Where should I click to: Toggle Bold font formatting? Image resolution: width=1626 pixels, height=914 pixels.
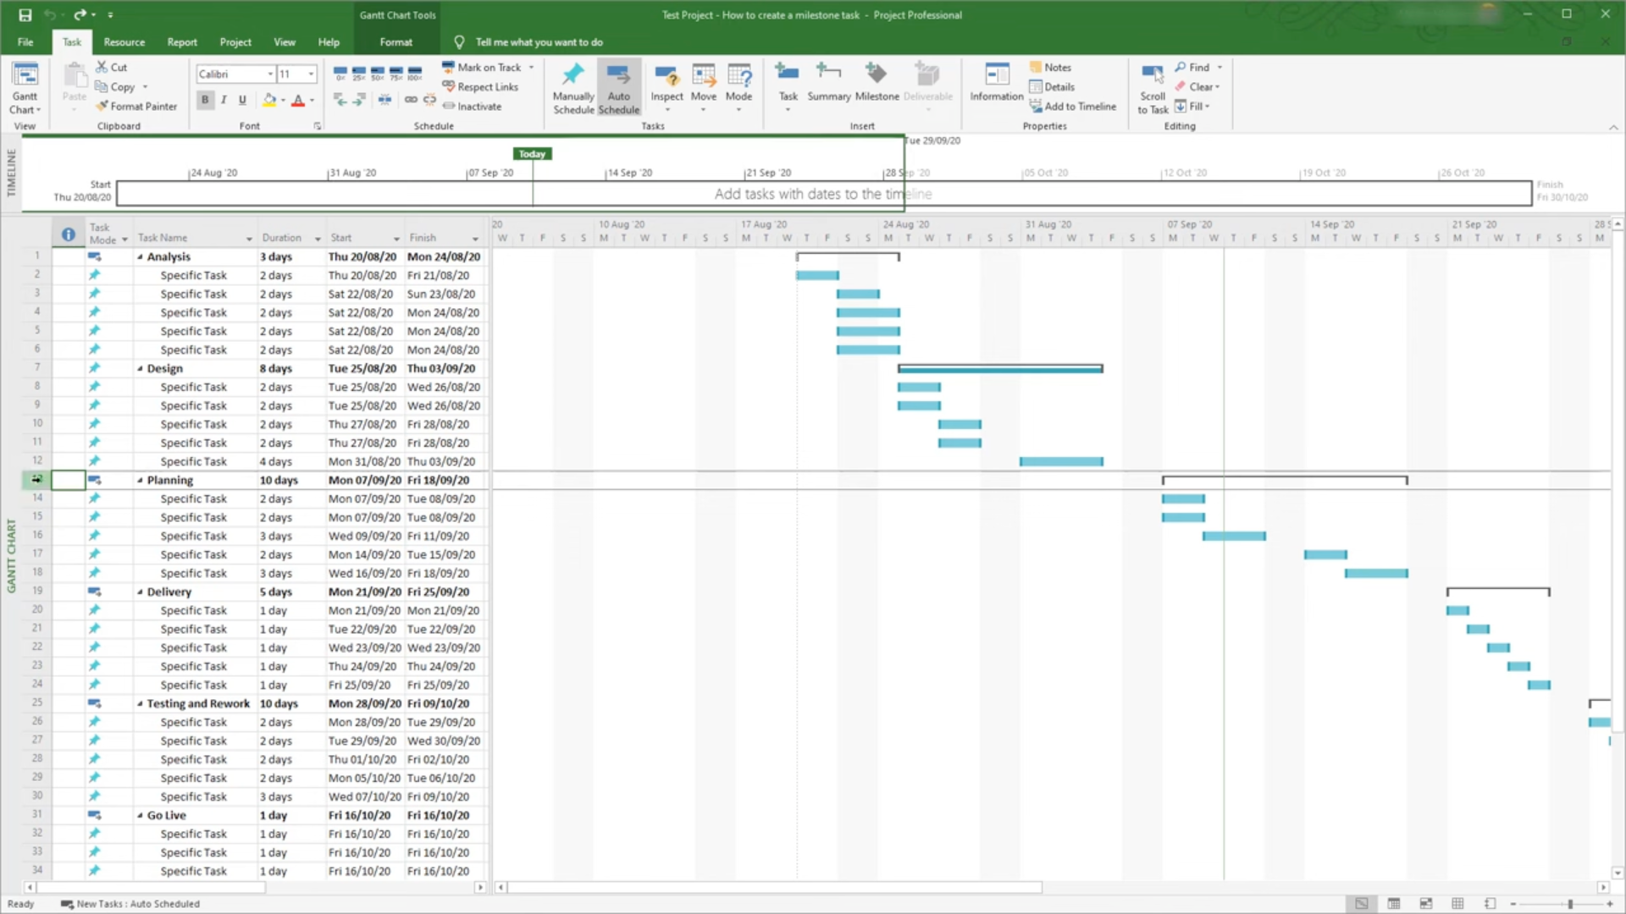point(205,100)
